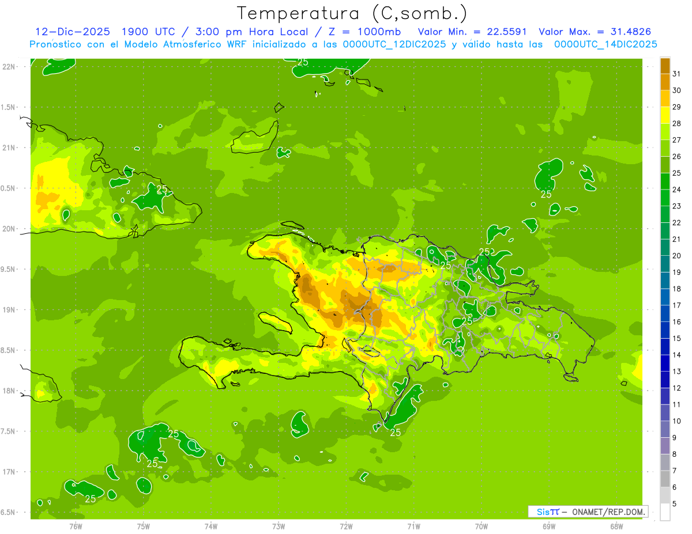
Task: Pick the teal legend swatch between 19 and 20
Action: (665, 264)
